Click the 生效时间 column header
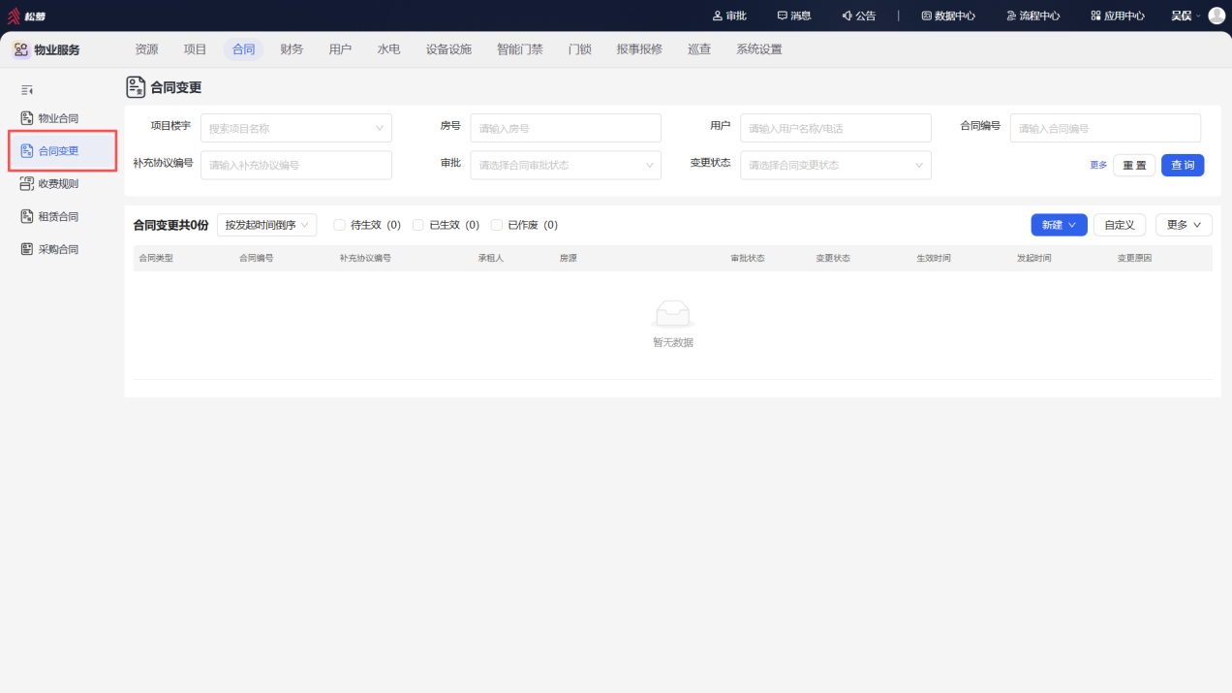 pos(934,259)
